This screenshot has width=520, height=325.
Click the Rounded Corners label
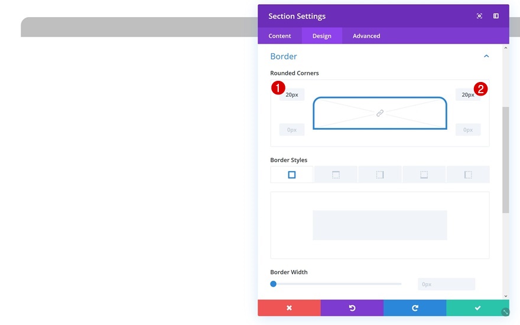pos(294,73)
